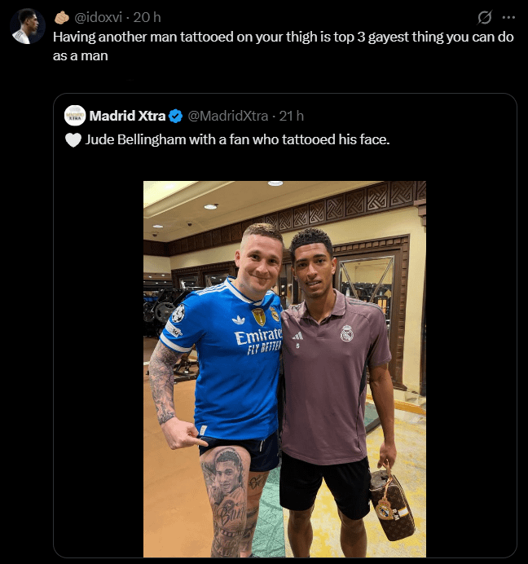Image resolution: width=528 pixels, height=564 pixels.
Task: Open the @idoxvi handle link
Action: pyautogui.click(x=103, y=17)
